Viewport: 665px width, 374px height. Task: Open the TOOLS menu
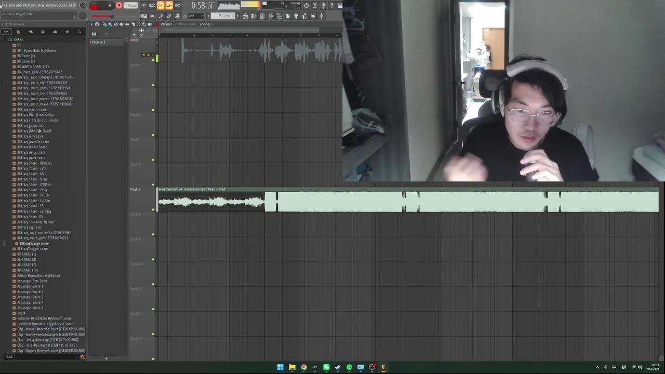tap(63, 5)
